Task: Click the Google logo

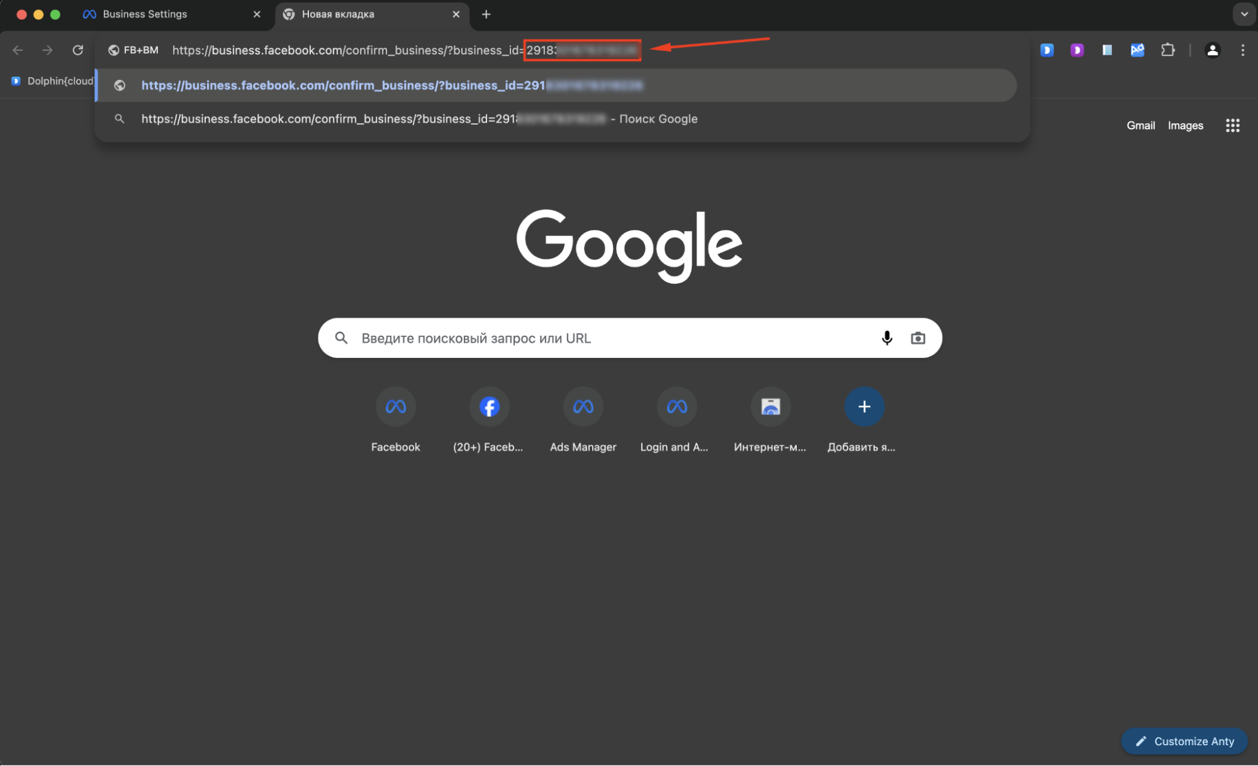Action: coord(629,246)
